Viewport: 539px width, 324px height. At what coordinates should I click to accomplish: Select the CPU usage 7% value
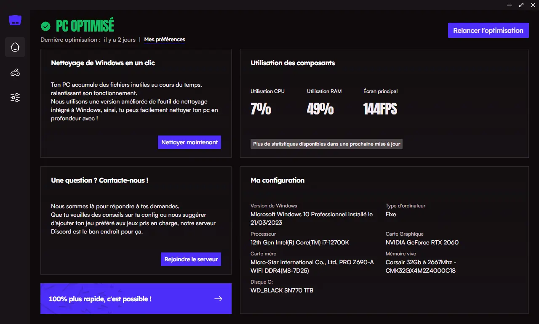pyautogui.click(x=261, y=109)
